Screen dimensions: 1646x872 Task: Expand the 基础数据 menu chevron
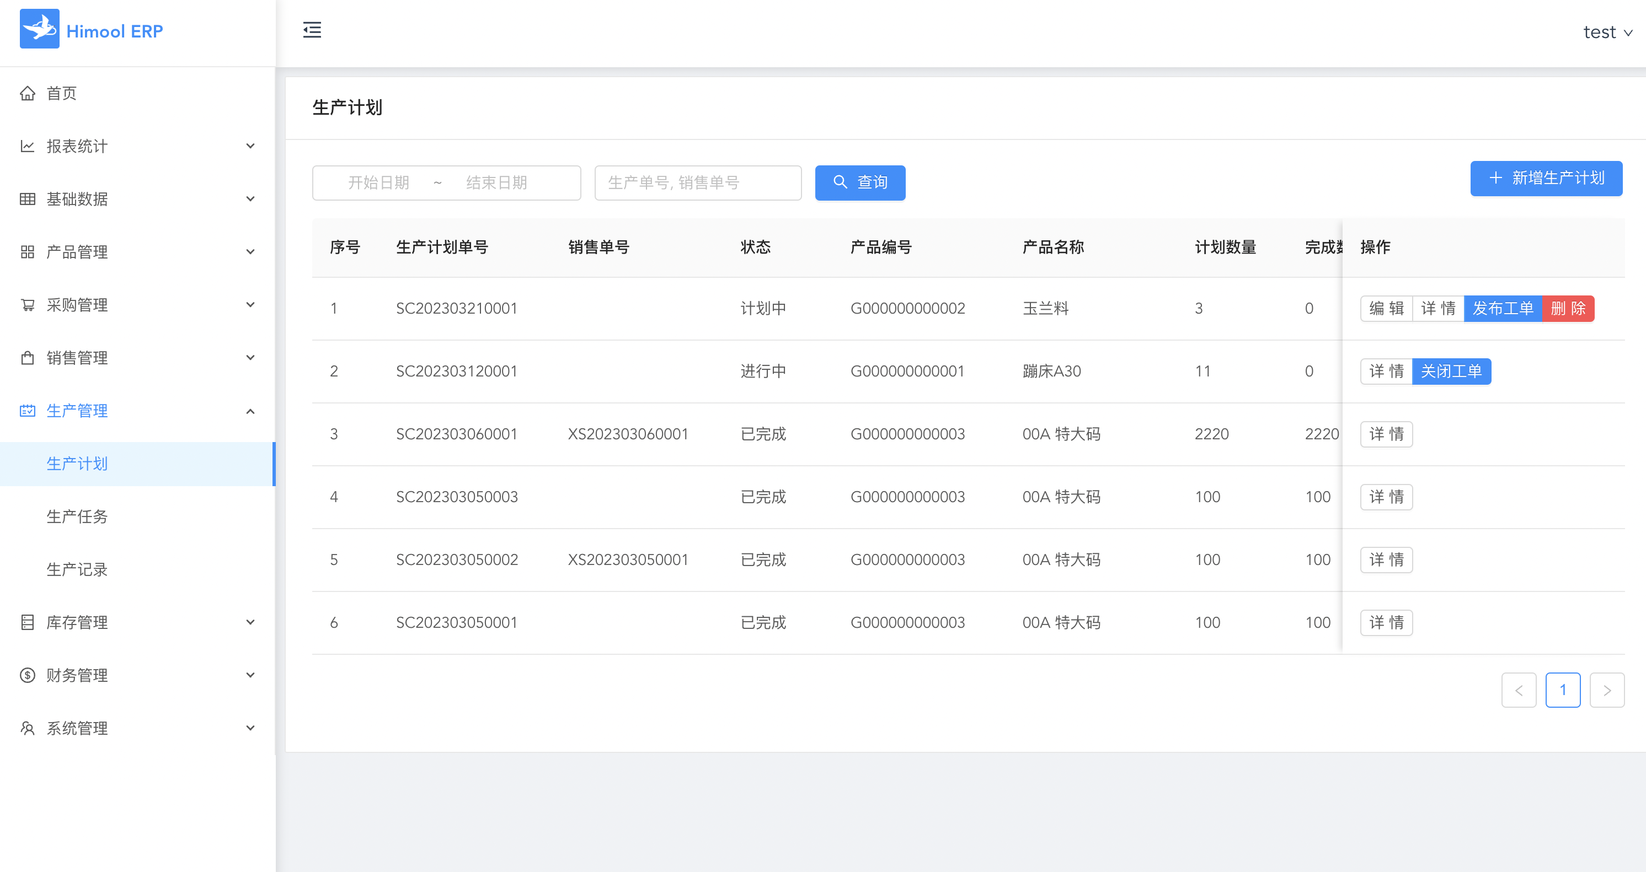250,199
